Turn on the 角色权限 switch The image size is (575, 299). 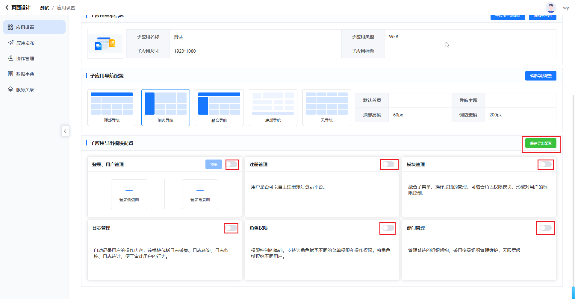(388, 228)
